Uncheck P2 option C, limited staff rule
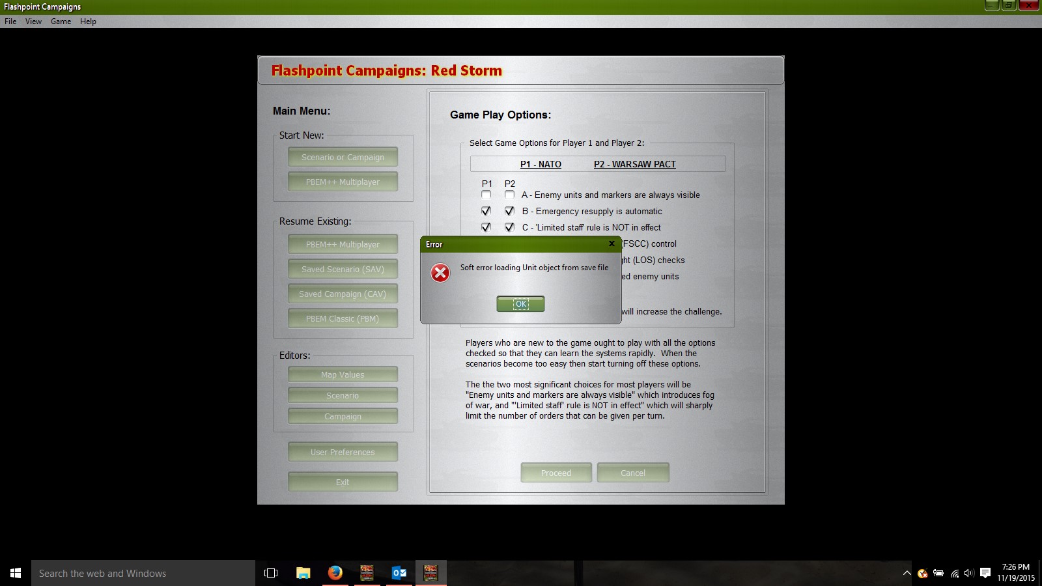This screenshot has height=586, width=1042. point(509,227)
